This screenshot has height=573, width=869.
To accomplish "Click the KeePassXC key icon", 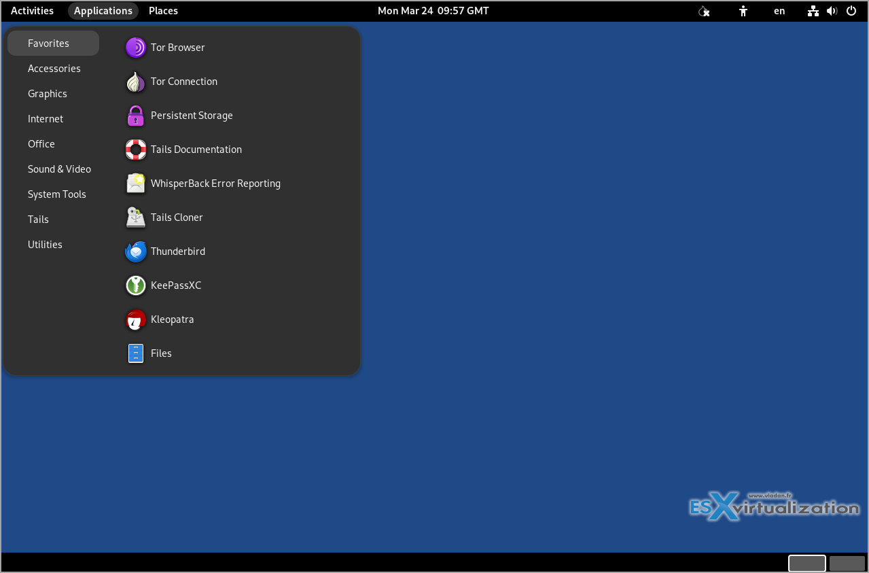I will pyautogui.click(x=136, y=285).
